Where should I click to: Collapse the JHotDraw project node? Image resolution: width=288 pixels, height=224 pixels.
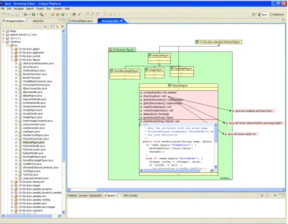point(3,42)
